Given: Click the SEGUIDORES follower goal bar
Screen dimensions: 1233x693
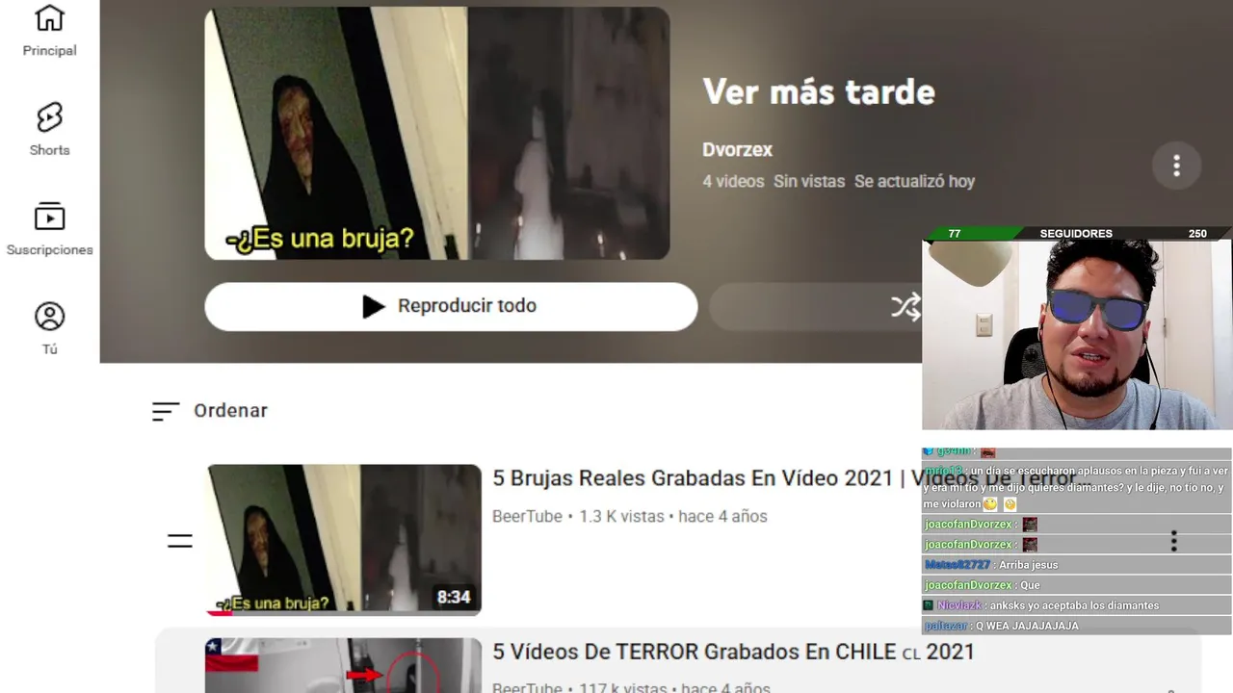Looking at the screenshot, I should tap(1076, 233).
